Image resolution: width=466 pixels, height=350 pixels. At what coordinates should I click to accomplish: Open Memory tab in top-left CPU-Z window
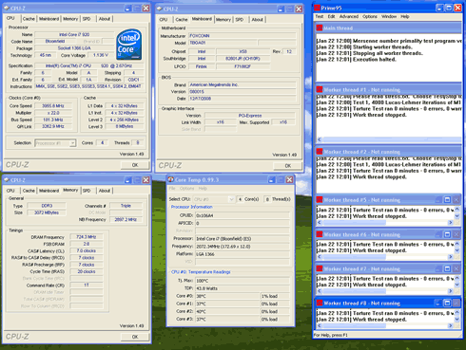point(70,19)
